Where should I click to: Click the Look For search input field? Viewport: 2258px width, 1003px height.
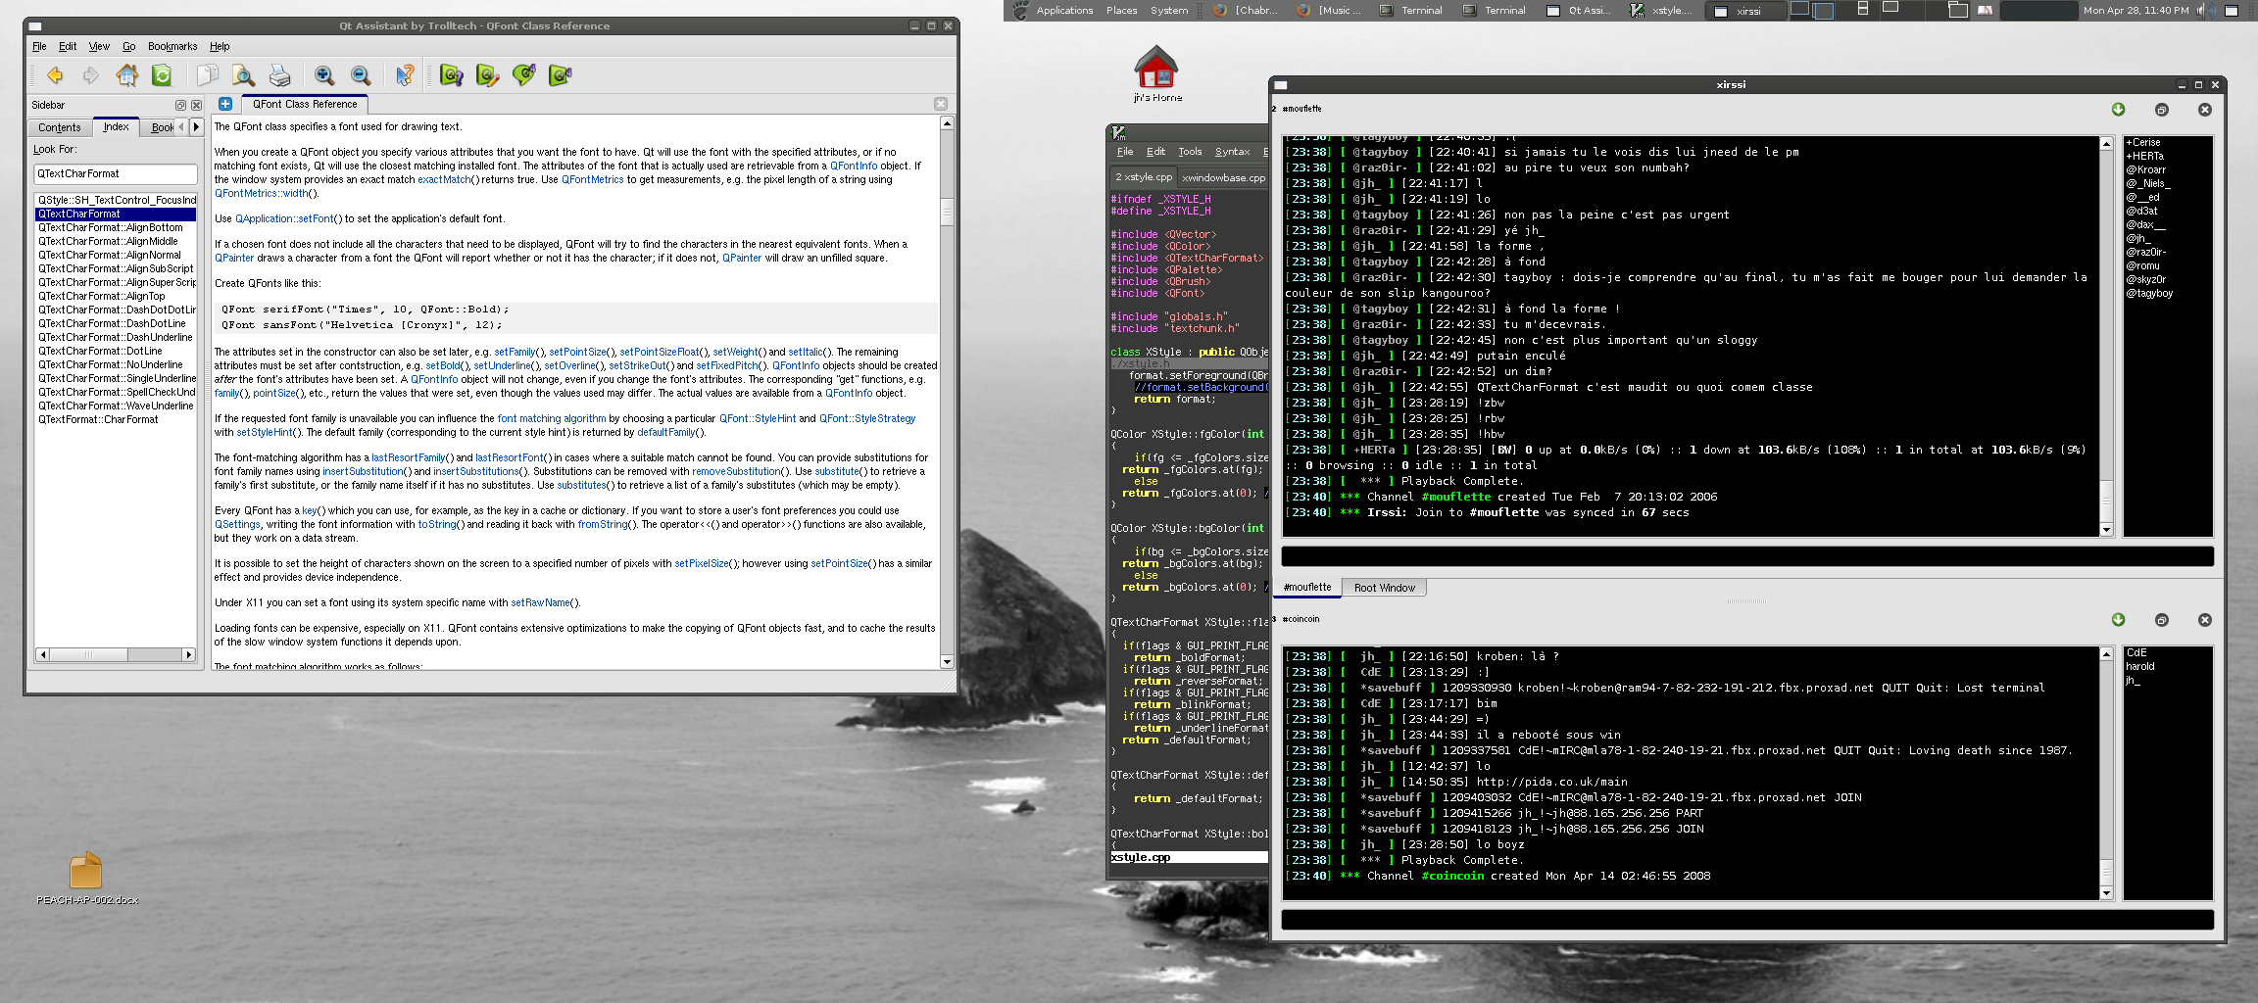point(116,174)
